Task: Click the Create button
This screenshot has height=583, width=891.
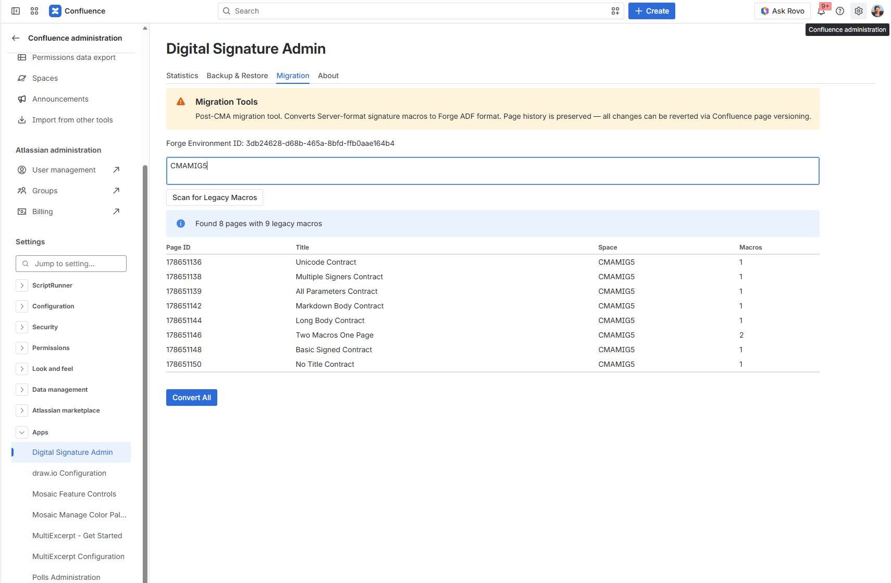Action: coord(652,11)
